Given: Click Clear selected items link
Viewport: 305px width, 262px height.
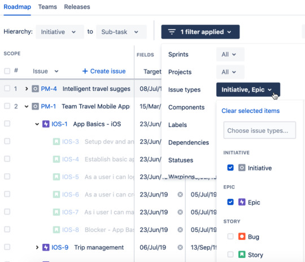Looking at the screenshot, I should [x=251, y=111].
